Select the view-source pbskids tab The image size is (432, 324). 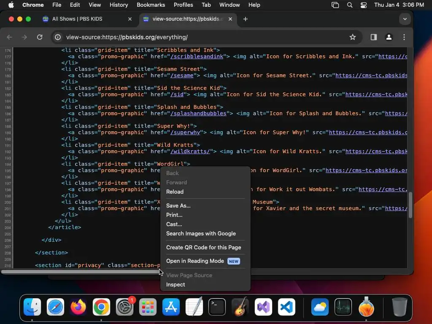point(187,19)
